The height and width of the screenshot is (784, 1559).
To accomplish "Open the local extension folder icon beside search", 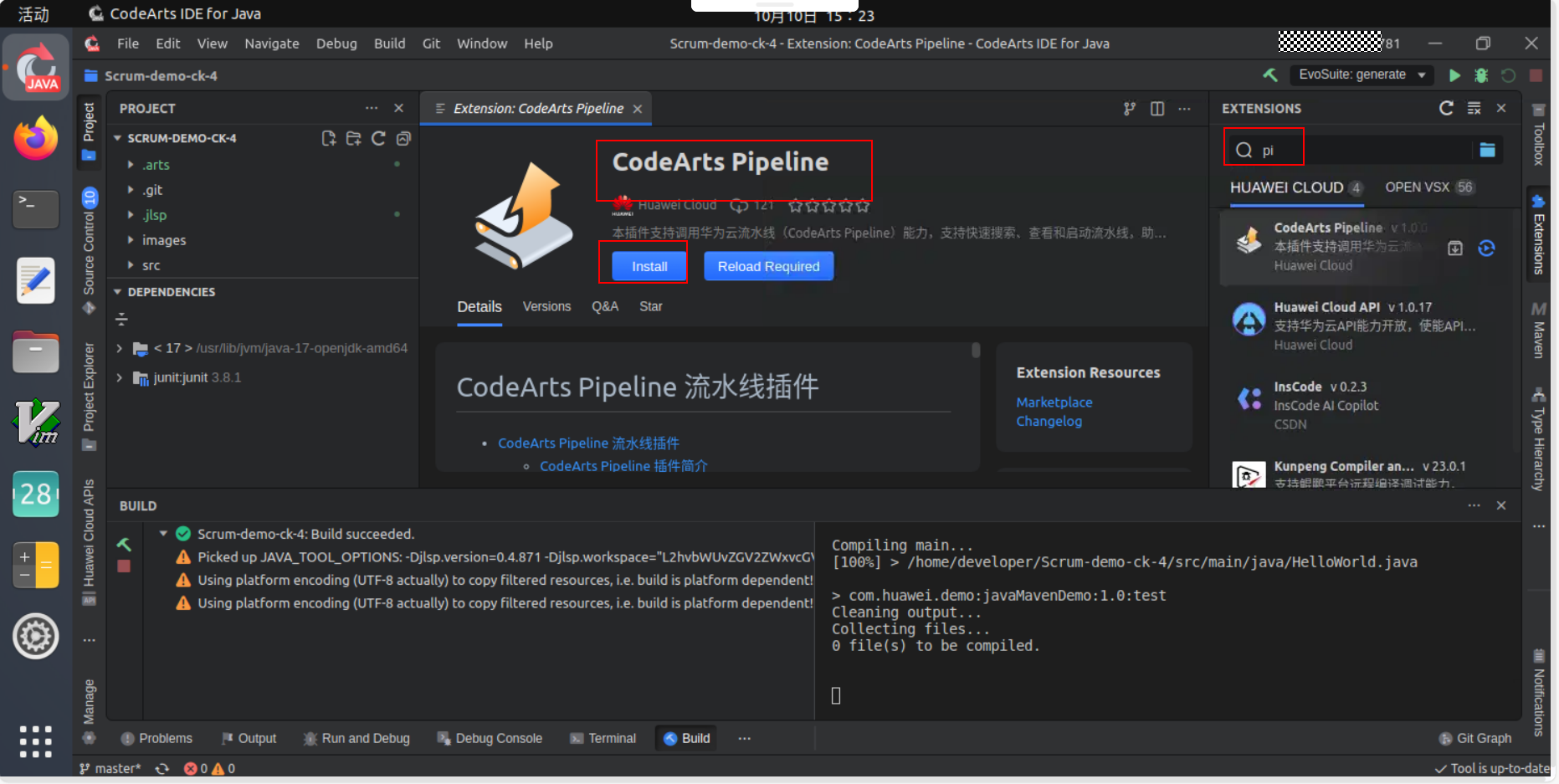I will pyautogui.click(x=1487, y=150).
